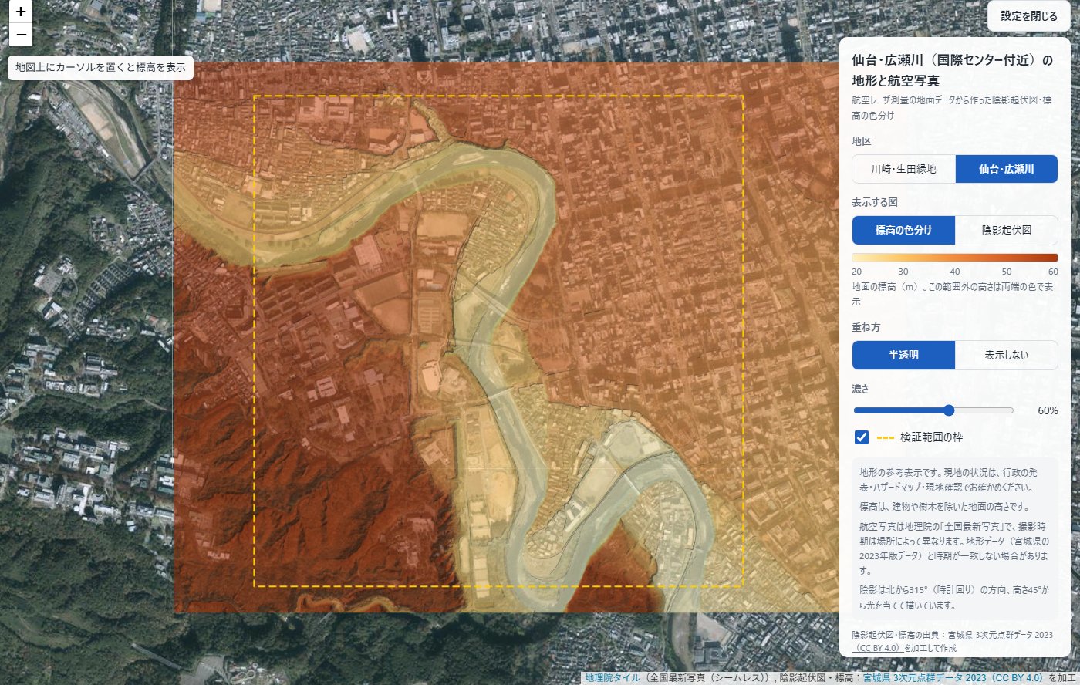Screen dimensions: 1080x685
Task: Click the 地図上にカーソルを置くと標高を表示 hint box
Action: 100,67
